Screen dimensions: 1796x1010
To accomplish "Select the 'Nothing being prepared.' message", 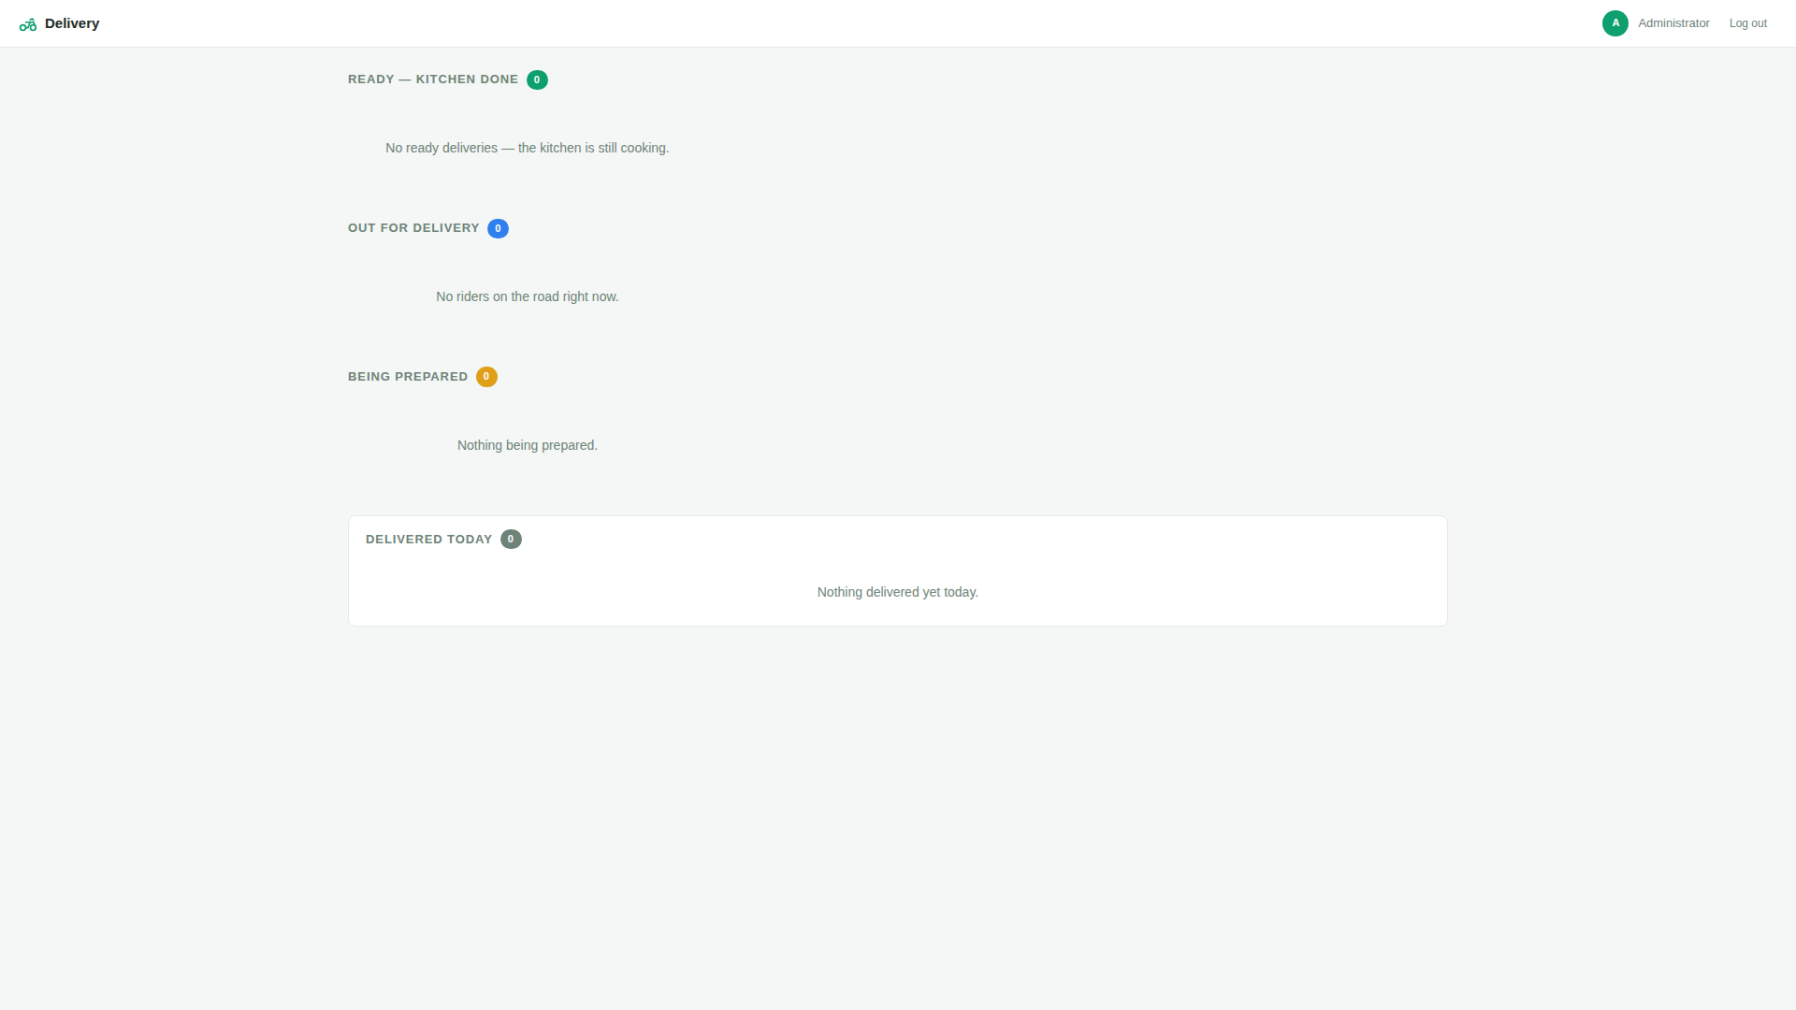I will click(x=528, y=445).
